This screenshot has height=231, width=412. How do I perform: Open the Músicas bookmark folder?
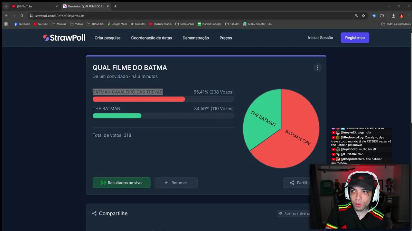click(x=59, y=24)
